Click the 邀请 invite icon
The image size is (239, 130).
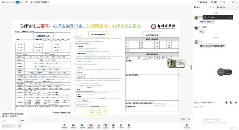point(98,125)
